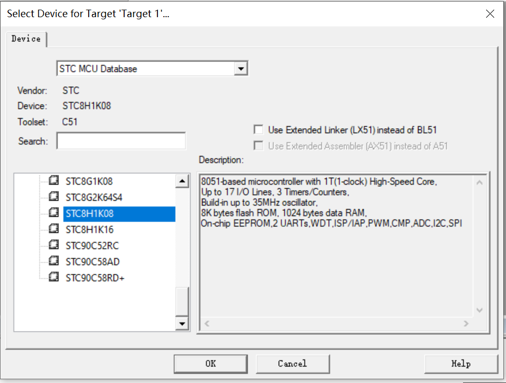Confirm selection with the OK button
Screen dimensions: 506x383
(x=211, y=364)
